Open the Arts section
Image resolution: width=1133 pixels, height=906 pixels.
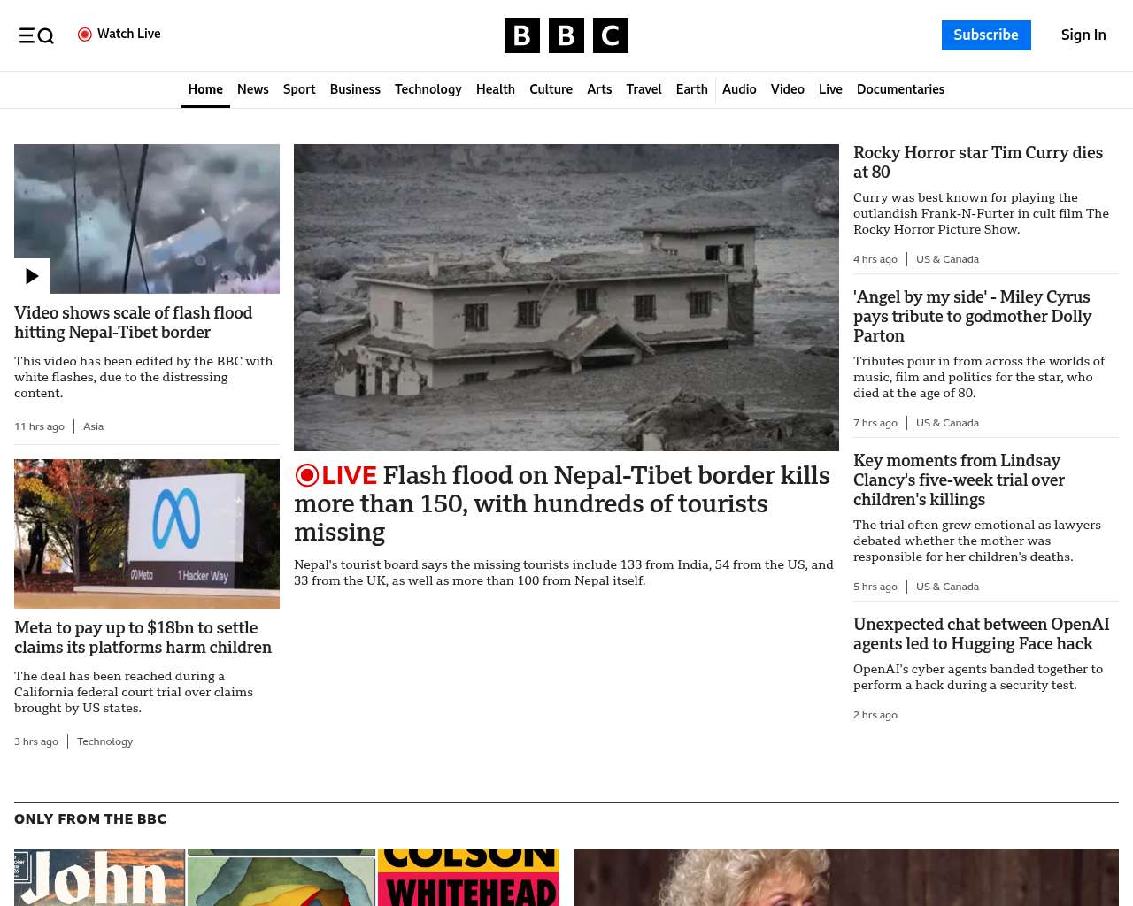pyautogui.click(x=599, y=89)
